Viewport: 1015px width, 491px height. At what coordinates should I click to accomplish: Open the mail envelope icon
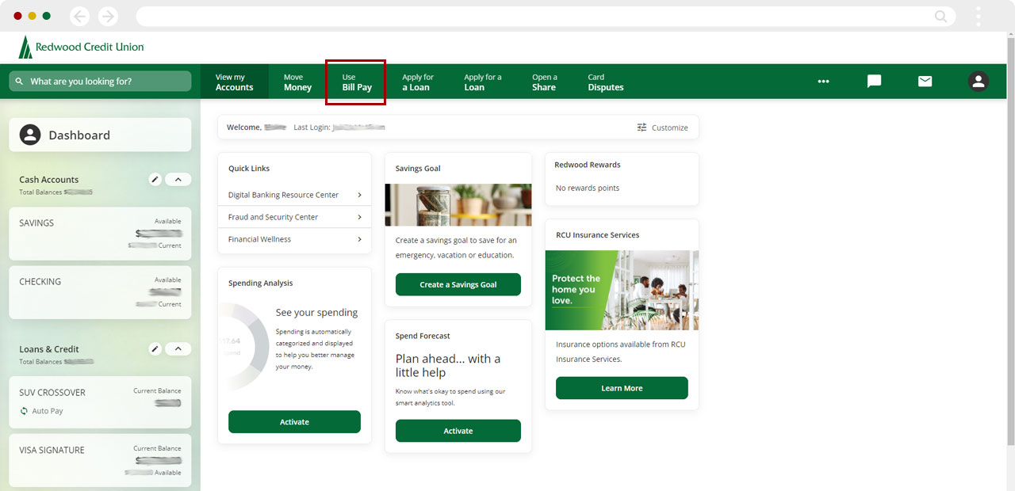[925, 82]
